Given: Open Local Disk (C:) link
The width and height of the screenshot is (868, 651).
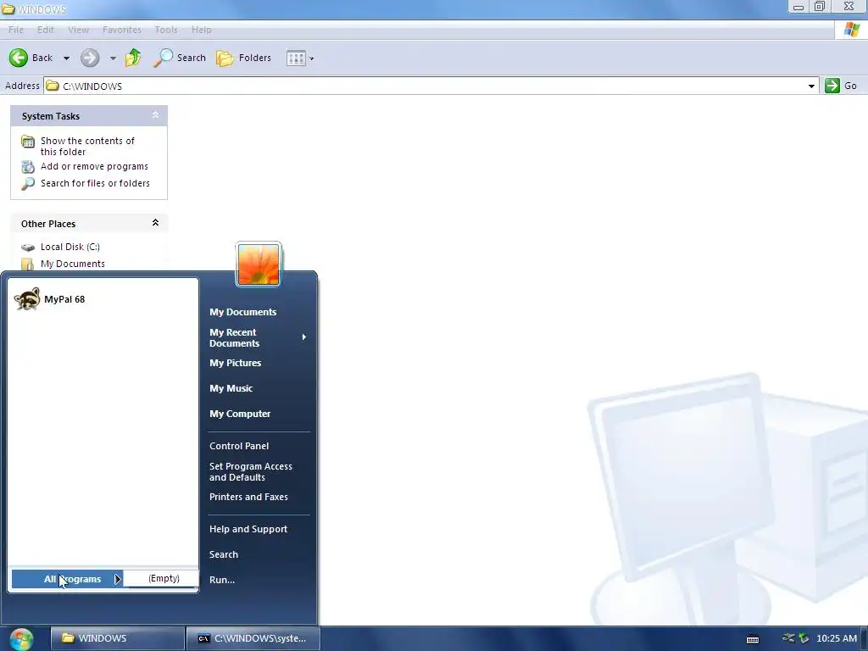Looking at the screenshot, I should click(70, 247).
